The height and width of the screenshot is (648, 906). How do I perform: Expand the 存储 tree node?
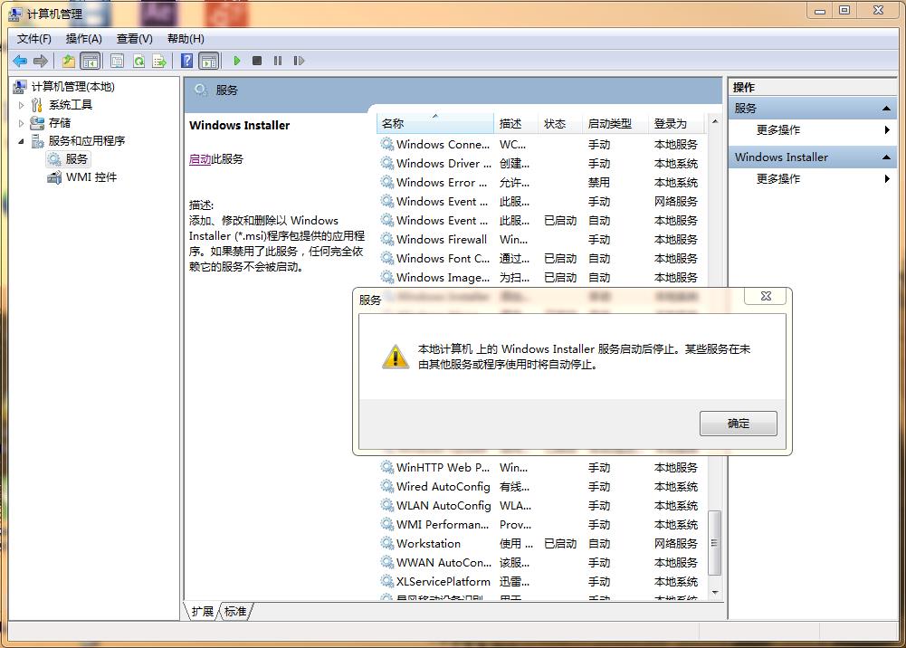coord(22,123)
